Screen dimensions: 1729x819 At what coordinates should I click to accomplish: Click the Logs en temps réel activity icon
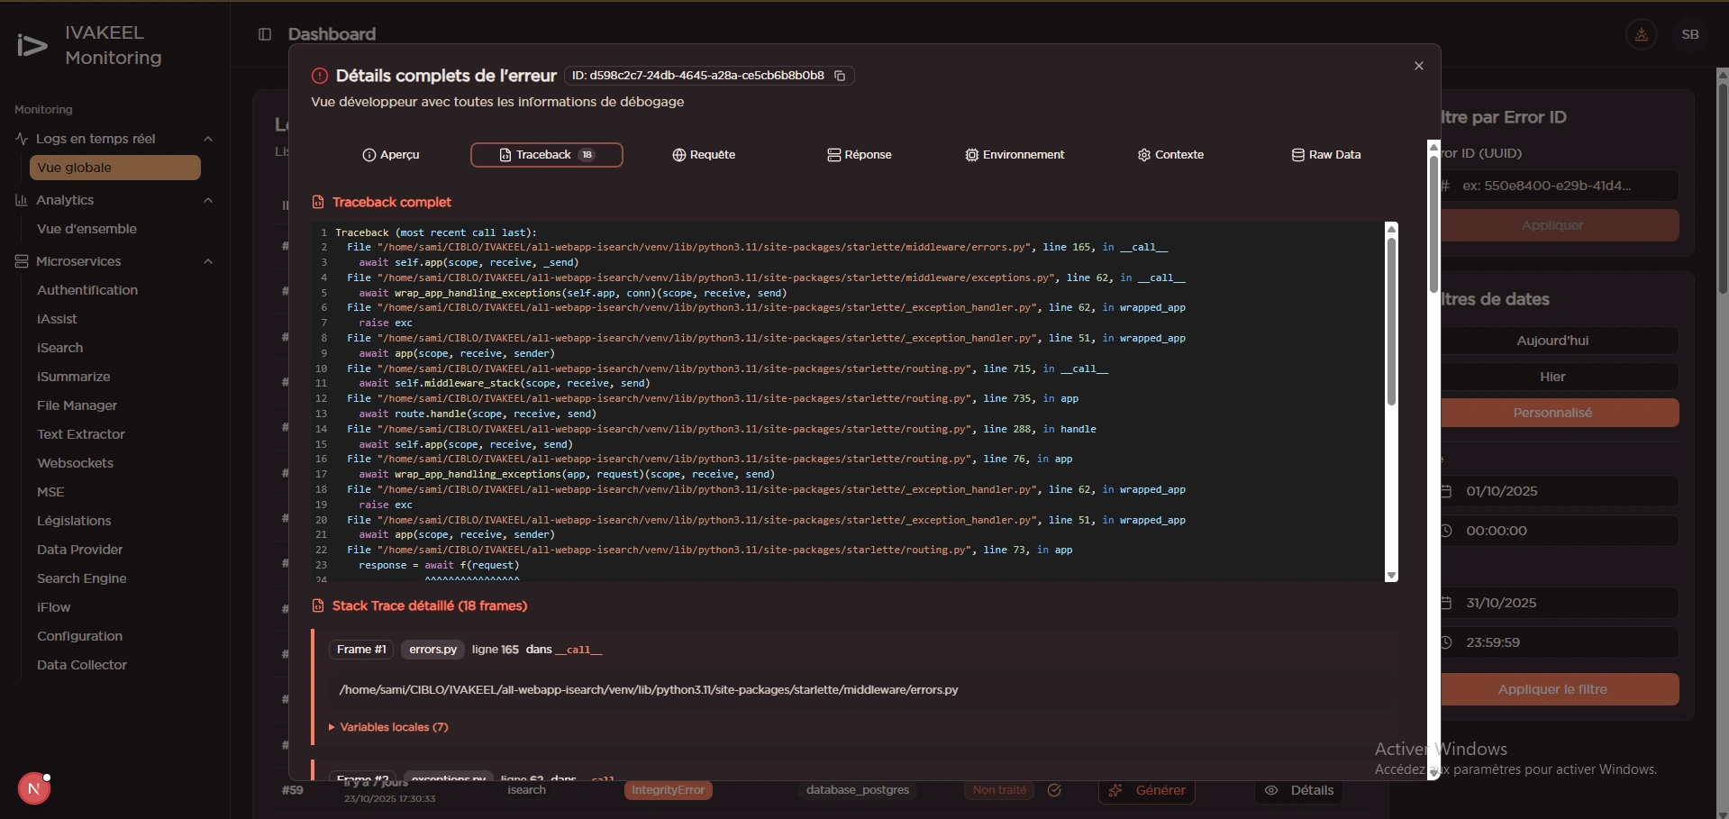coord(22,139)
